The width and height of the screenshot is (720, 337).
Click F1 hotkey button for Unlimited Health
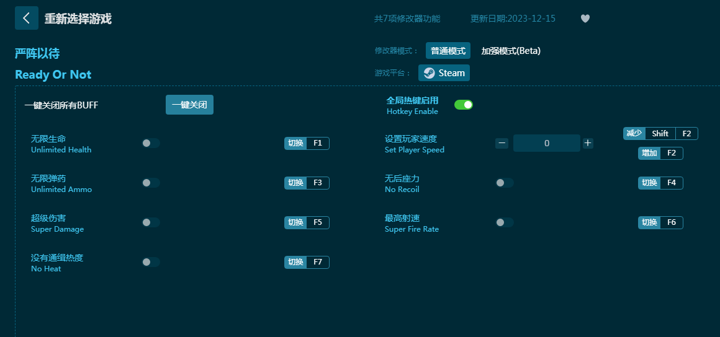coord(307,143)
